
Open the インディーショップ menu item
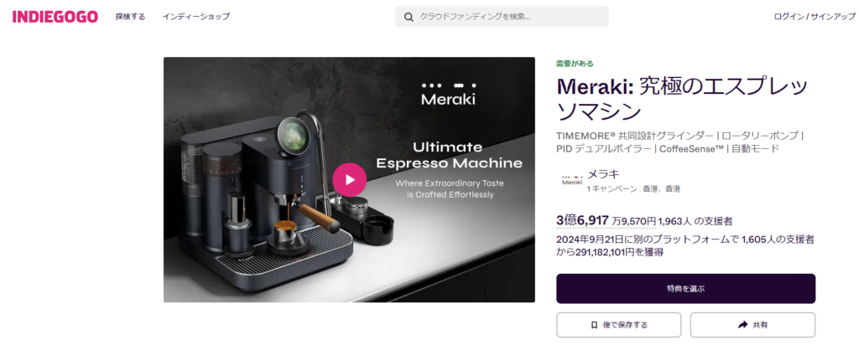click(195, 17)
